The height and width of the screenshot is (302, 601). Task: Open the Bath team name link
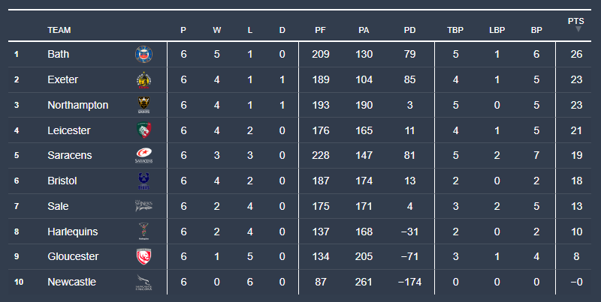click(x=58, y=55)
